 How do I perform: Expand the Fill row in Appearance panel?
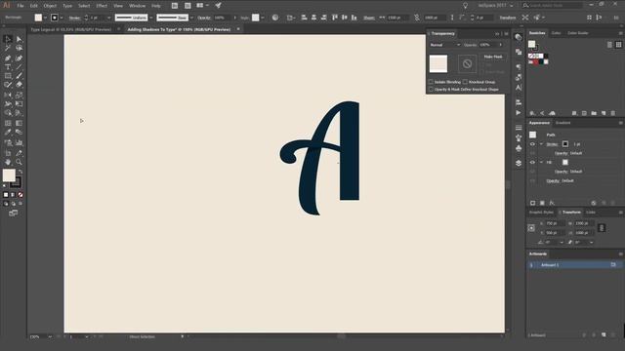(x=541, y=163)
